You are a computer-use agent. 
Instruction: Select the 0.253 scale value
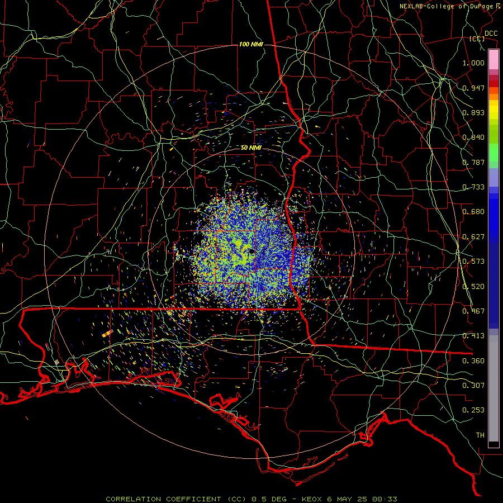[x=473, y=410]
